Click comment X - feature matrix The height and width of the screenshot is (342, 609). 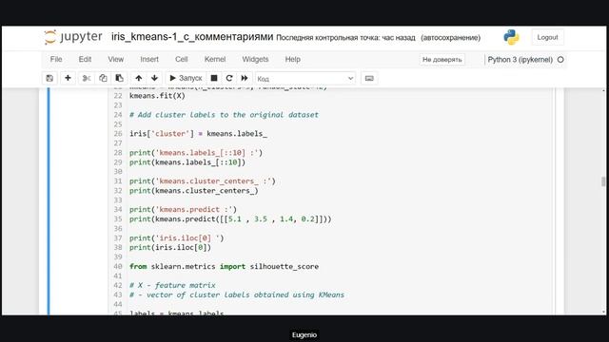pyautogui.click(x=172, y=285)
